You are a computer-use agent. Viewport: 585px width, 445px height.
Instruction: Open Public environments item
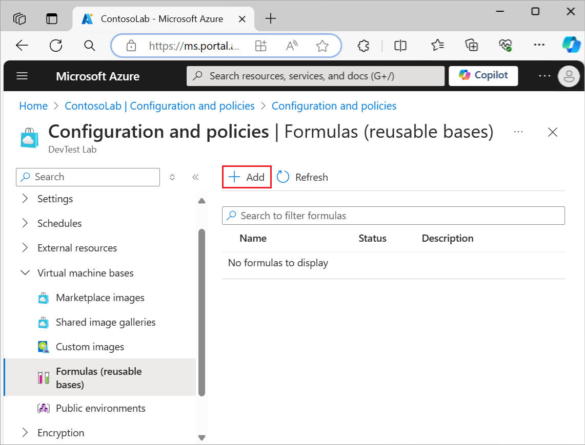(x=100, y=409)
